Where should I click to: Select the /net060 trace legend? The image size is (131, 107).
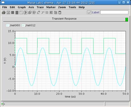[13, 25]
